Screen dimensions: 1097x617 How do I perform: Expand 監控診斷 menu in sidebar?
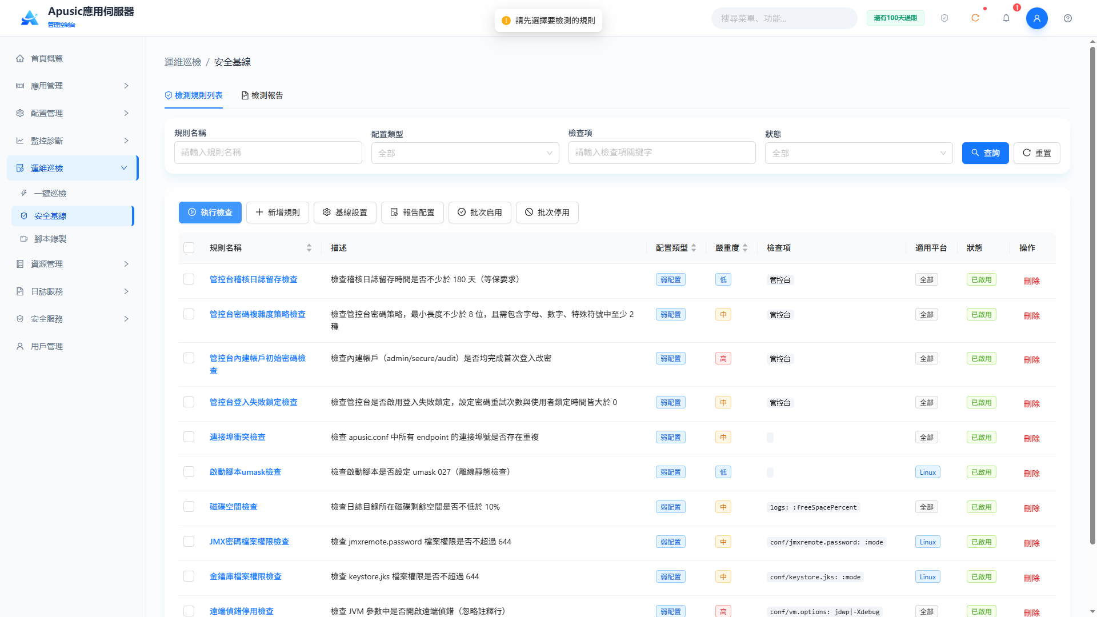pyautogui.click(x=72, y=141)
